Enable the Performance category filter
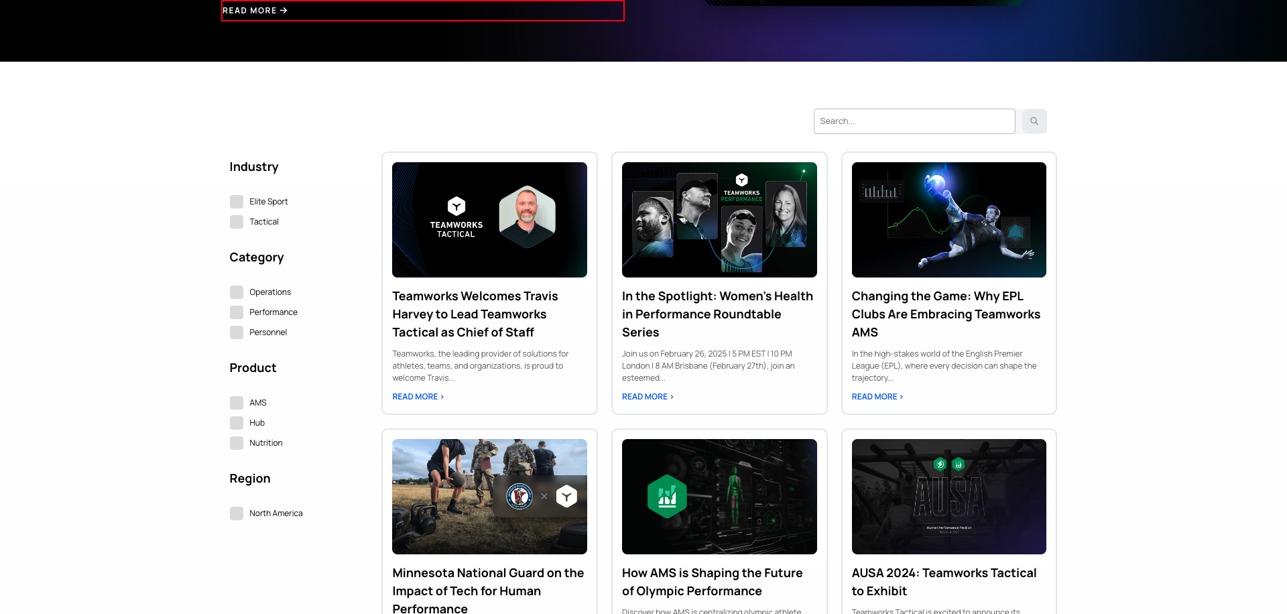 [x=237, y=312]
